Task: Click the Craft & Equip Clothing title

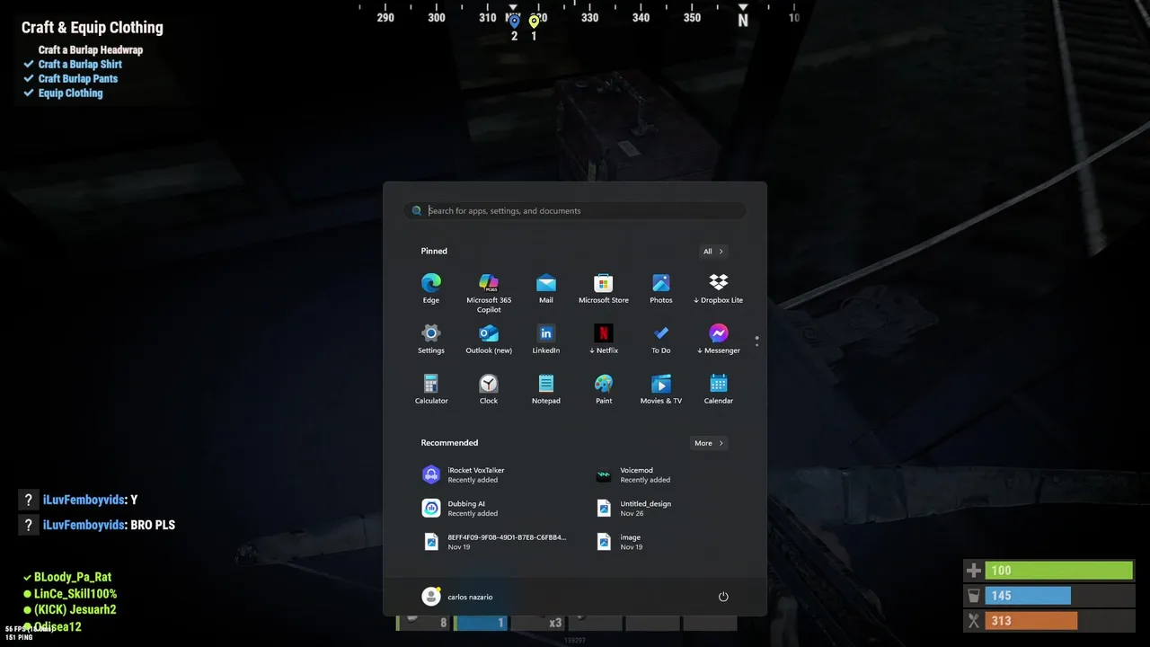Action: (x=93, y=27)
